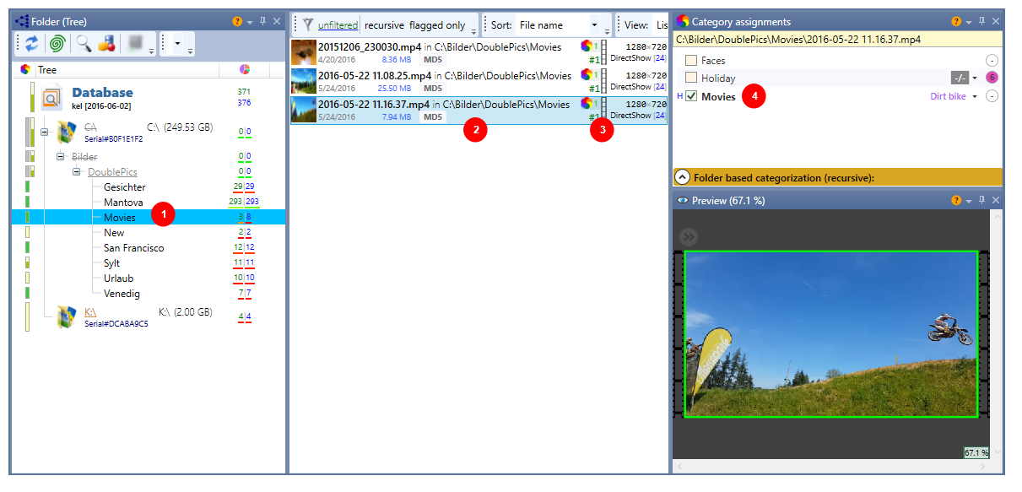This screenshot has height=492, width=1022.
Task: Uncheck the Movies category checkbox
Action: tap(691, 96)
